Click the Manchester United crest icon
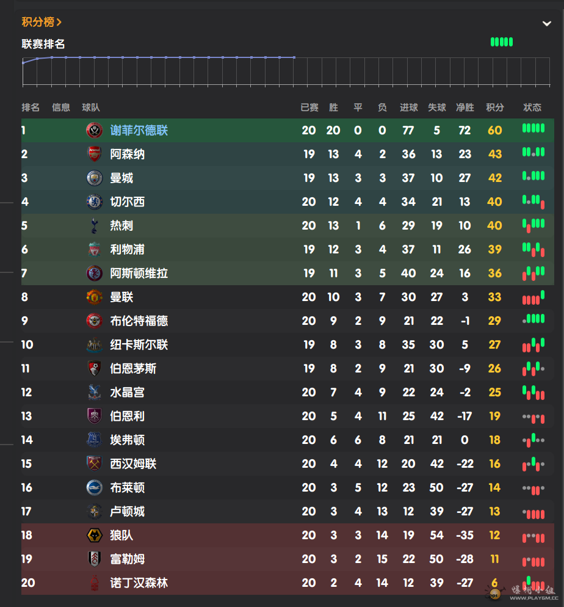The width and height of the screenshot is (564, 607). pos(95,297)
